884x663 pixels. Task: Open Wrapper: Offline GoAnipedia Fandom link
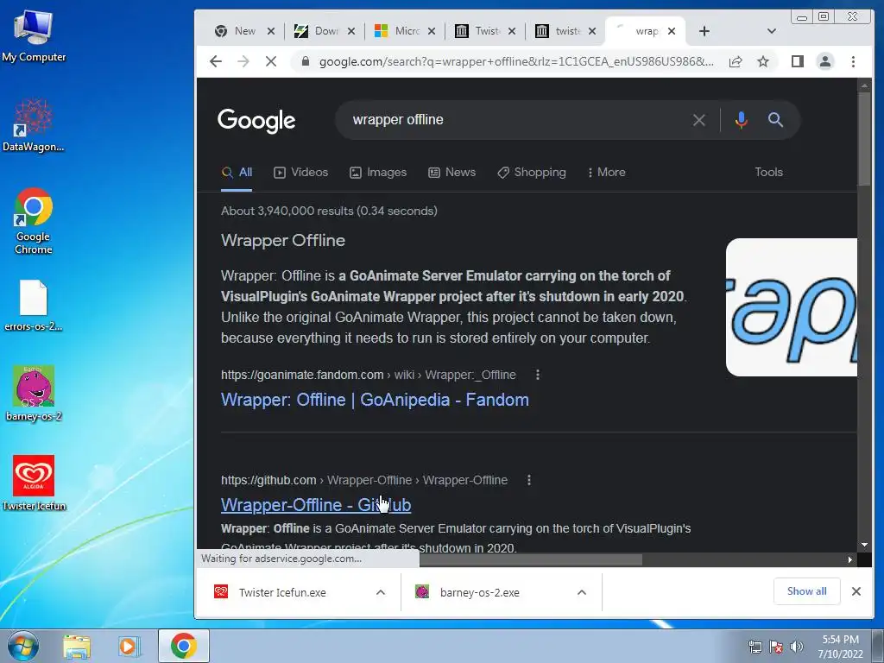[x=375, y=400]
